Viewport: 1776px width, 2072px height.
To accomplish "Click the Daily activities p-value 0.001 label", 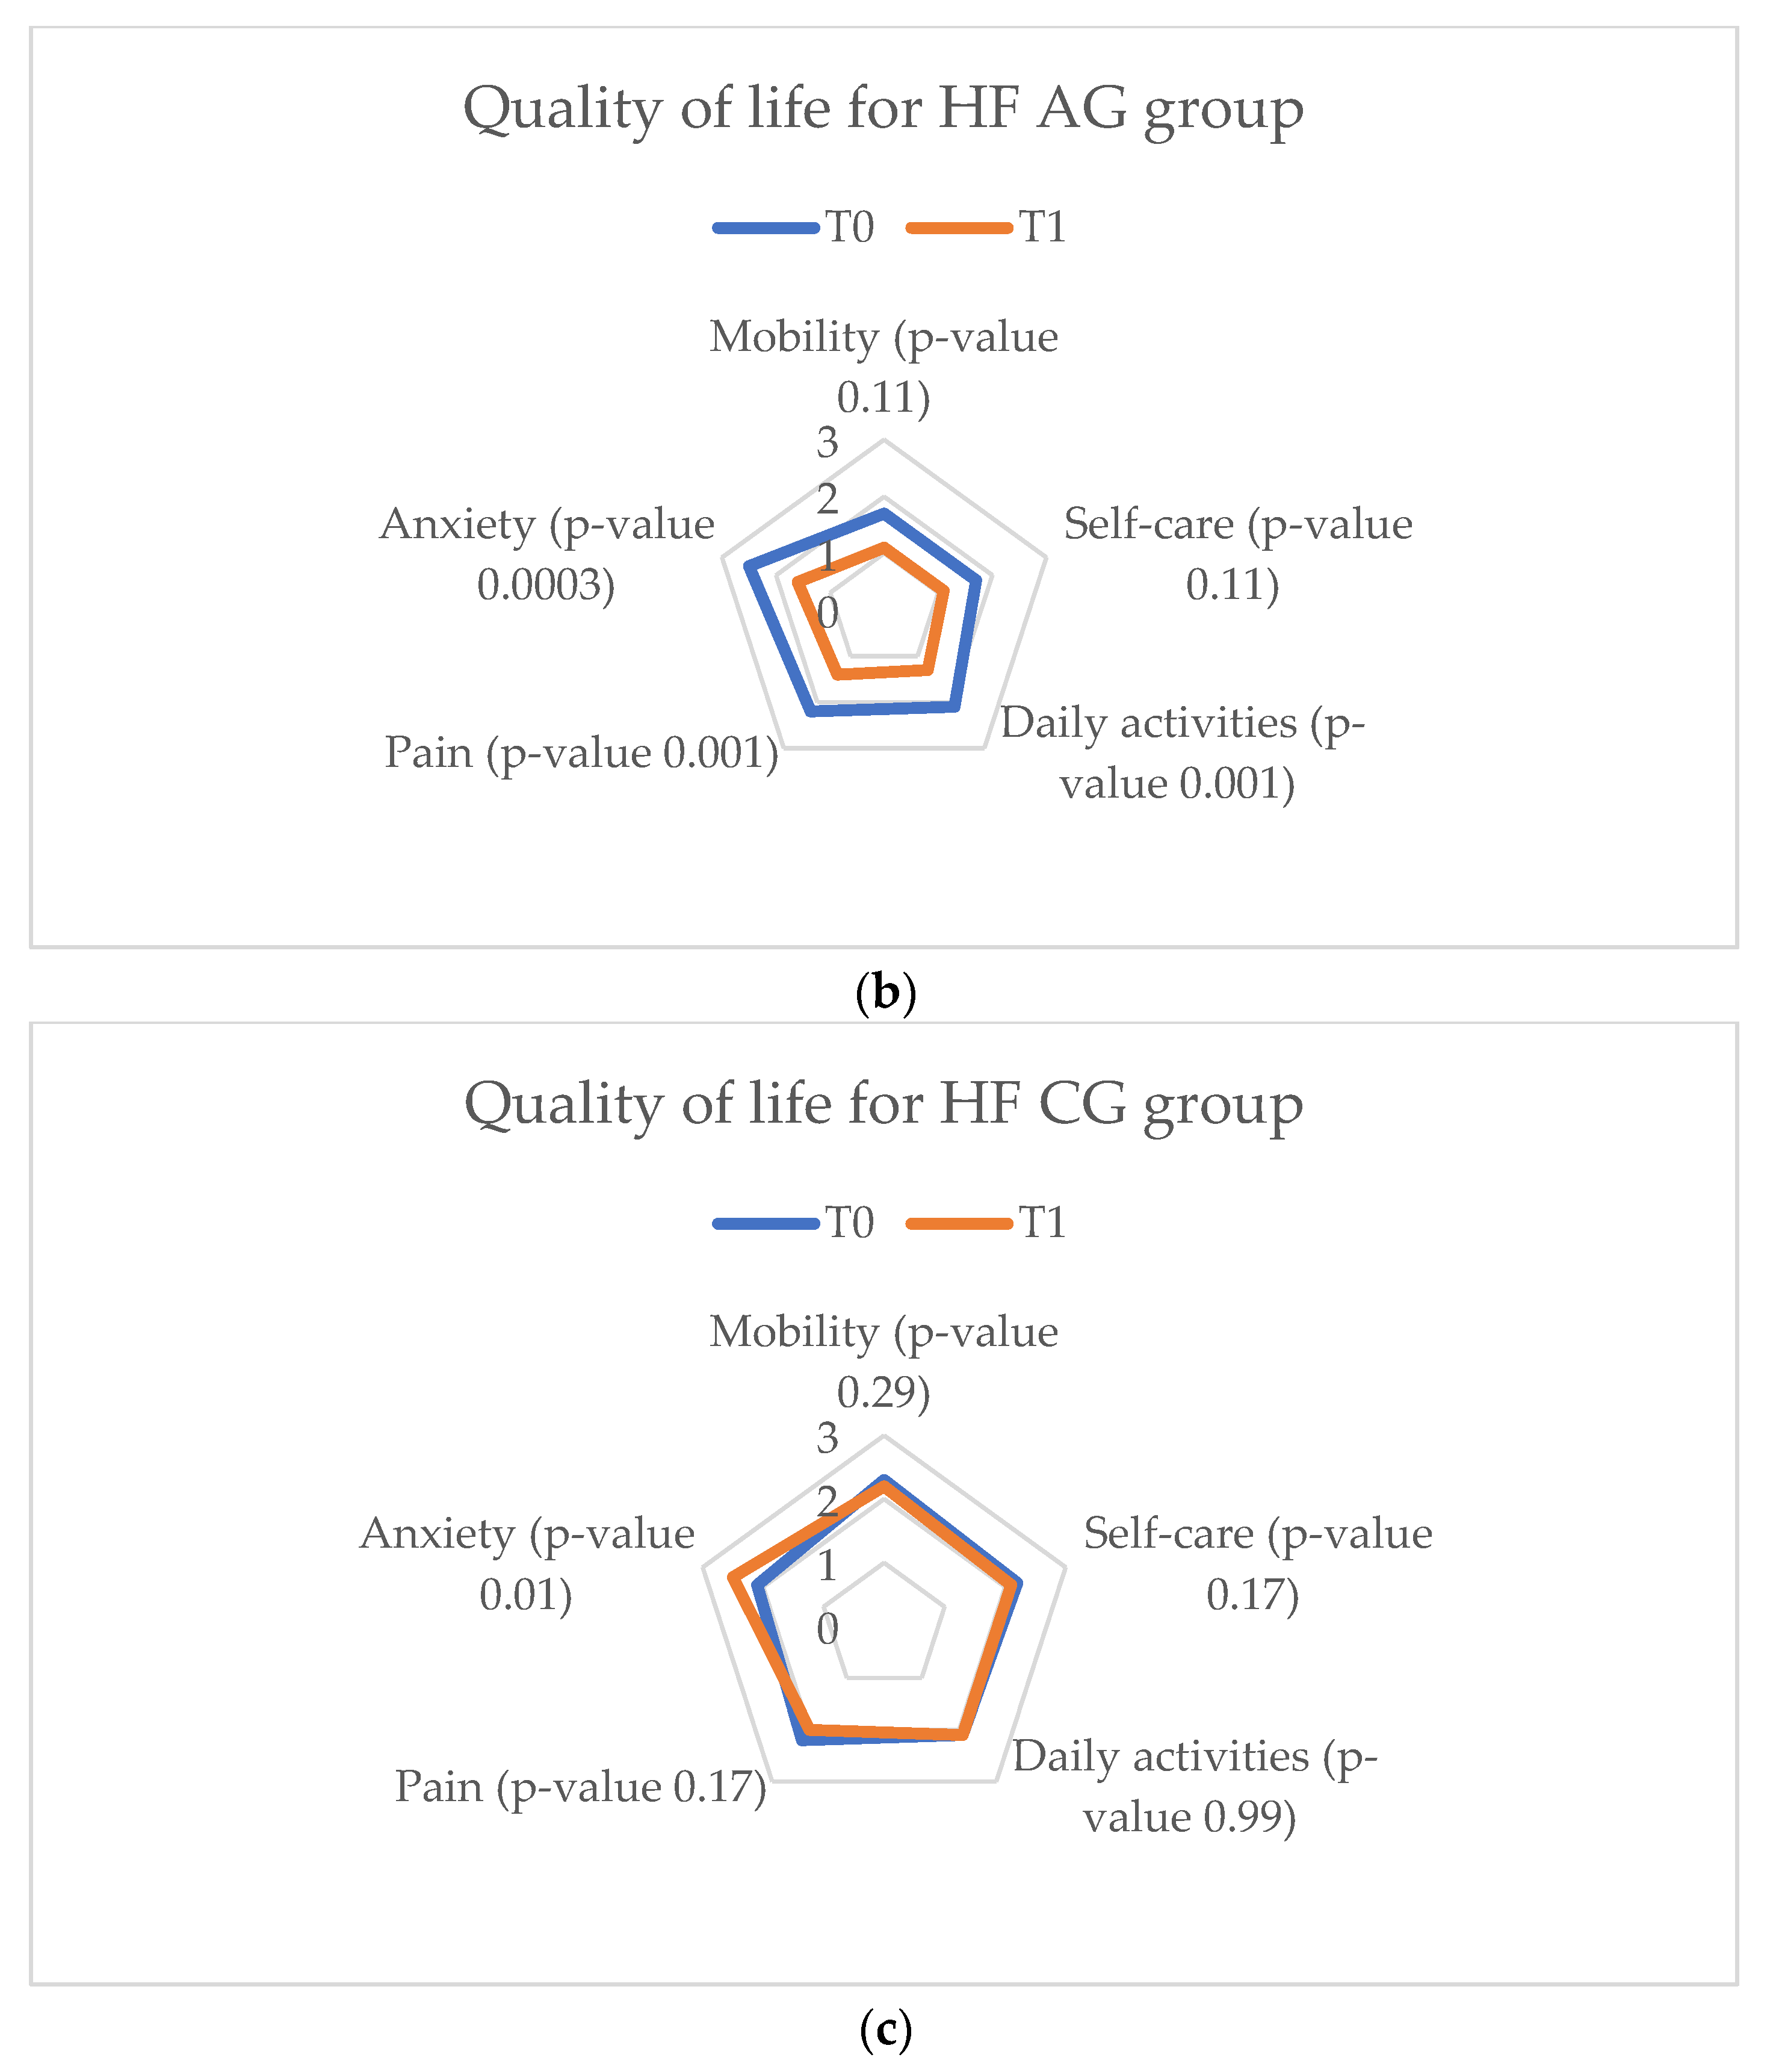I will (x=1182, y=752).
